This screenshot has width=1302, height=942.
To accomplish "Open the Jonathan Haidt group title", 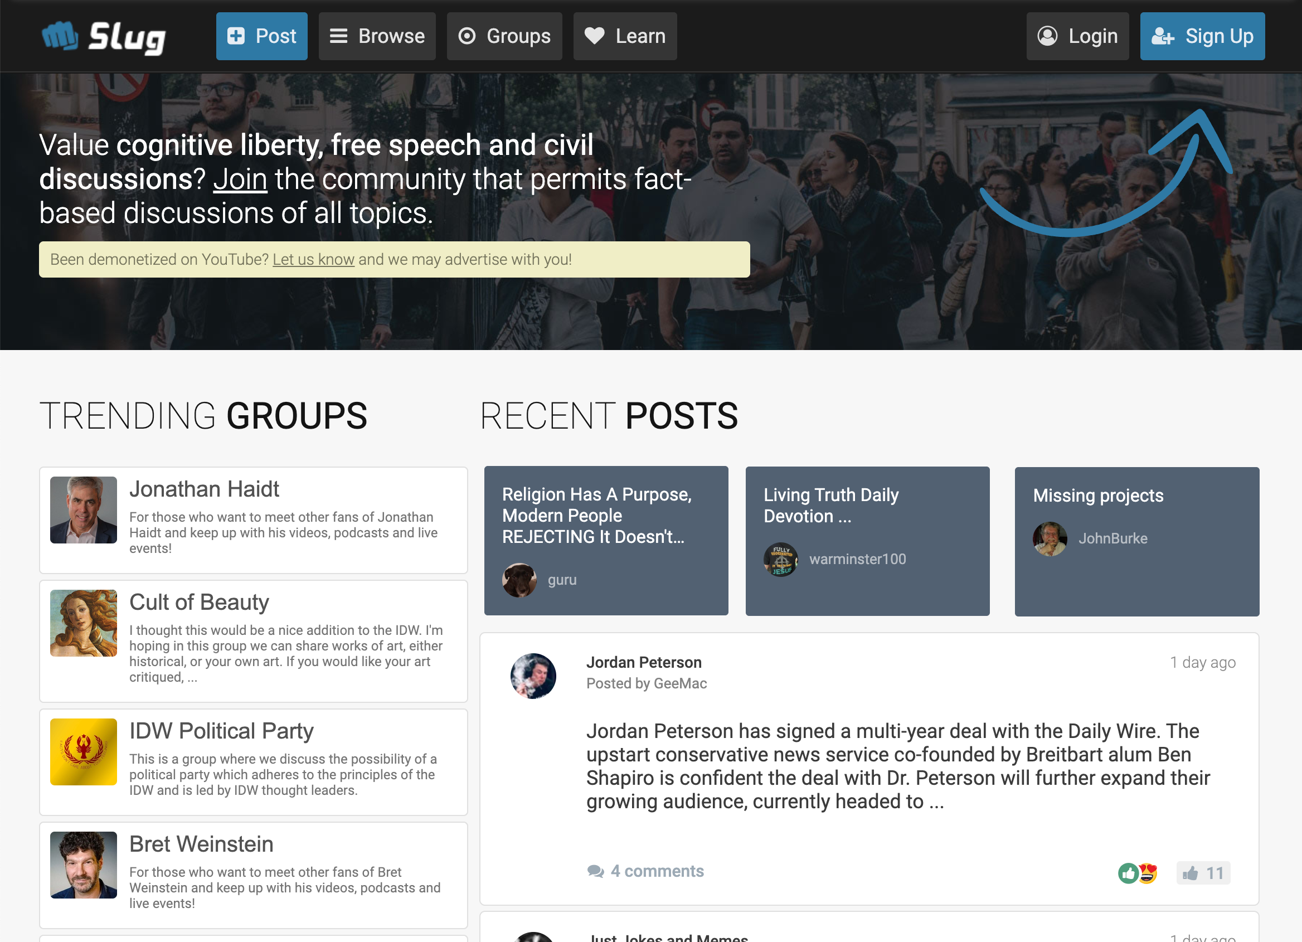I will pyautogui.click(x=205, y=489).
